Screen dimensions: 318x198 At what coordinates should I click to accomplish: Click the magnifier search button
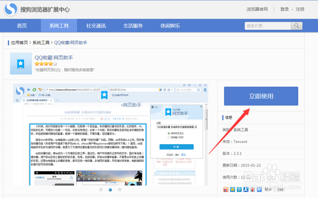(x=297, y=26)
